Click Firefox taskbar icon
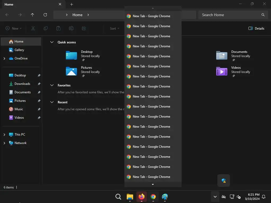This screenshot has height=203, width=271. (x=142, y=197)
